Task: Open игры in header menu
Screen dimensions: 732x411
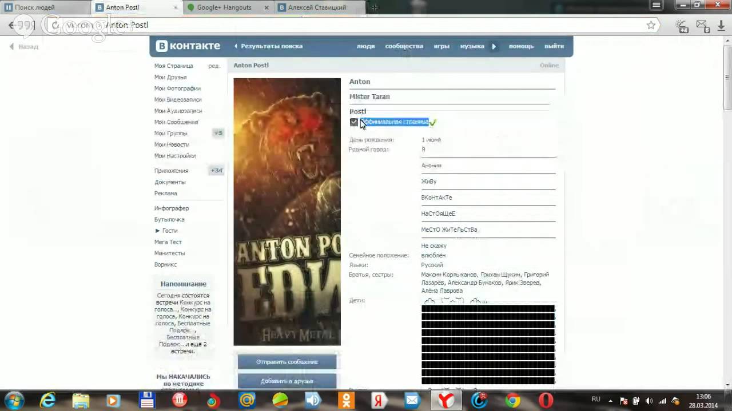Action: click(x=441, y=46)
